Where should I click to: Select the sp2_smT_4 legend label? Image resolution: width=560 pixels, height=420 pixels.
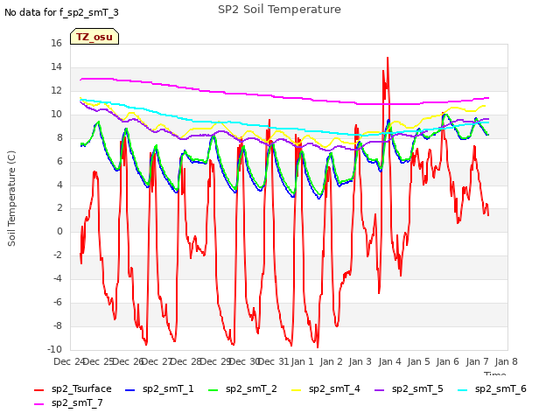click(334, 388)
